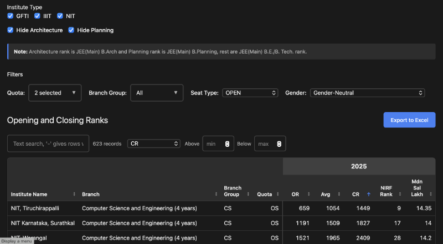443x244 pixels.
Task: Sort table by Institute Name column icon
Action: (74, 194)
